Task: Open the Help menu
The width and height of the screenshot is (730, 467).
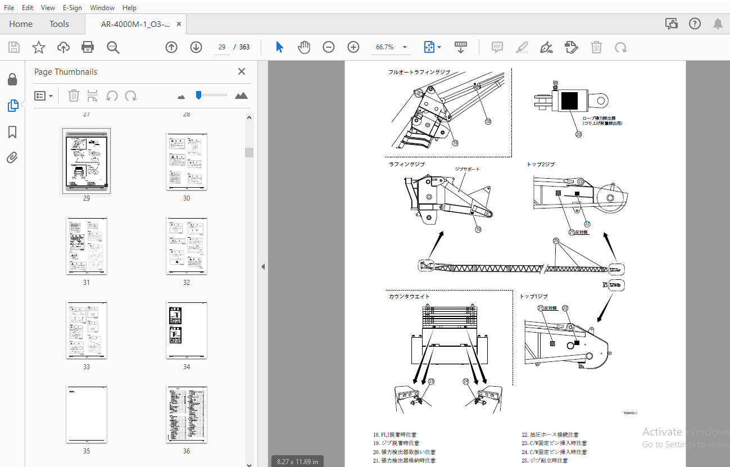Action: (x=129, y=7)
